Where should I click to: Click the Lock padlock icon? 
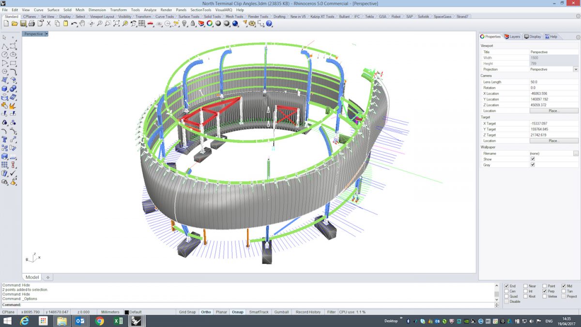(193, 23)
